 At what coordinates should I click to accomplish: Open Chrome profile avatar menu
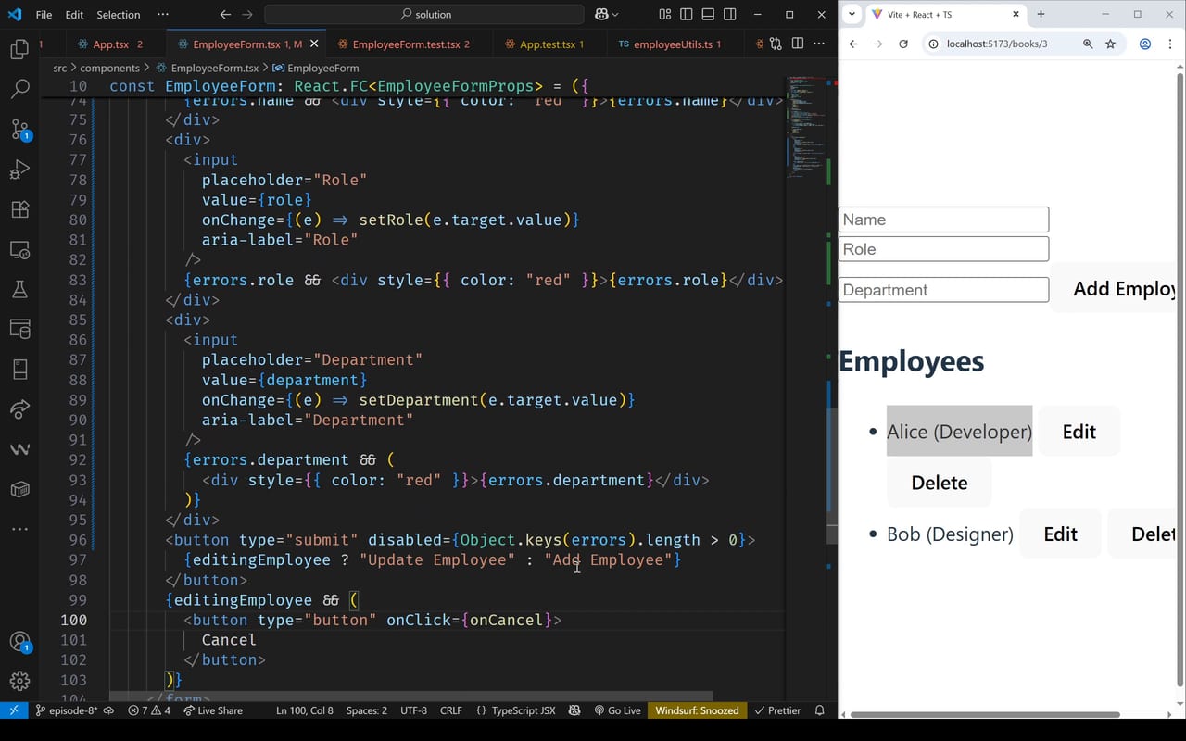point(1145,44)
